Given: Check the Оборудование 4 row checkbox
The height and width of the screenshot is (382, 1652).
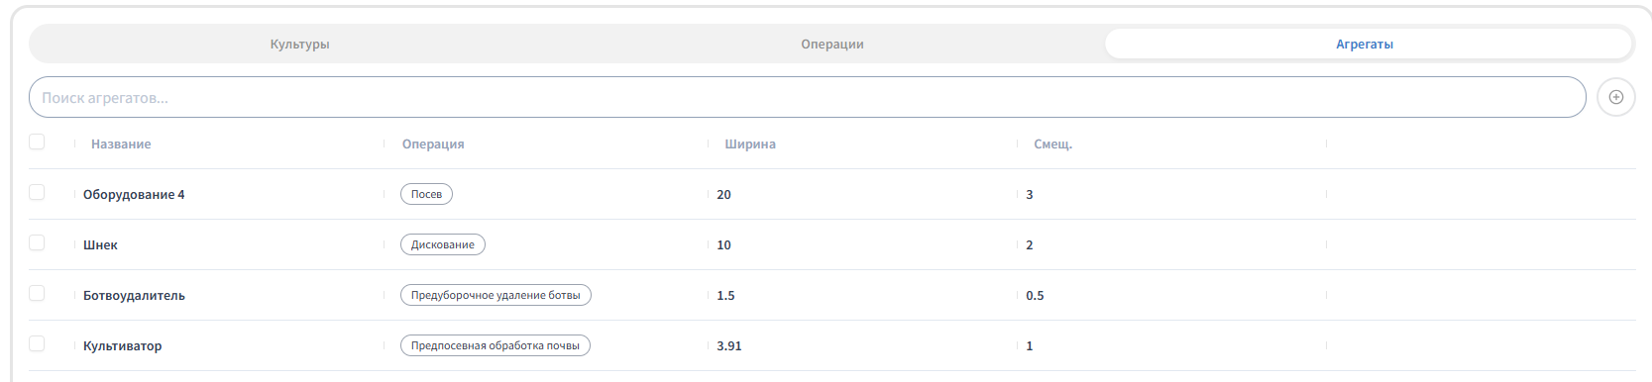Looking at the screenshot, I should [x=37, y=192].
